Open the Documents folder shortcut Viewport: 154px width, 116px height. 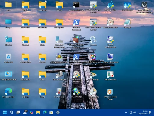[x=42, y=6]
